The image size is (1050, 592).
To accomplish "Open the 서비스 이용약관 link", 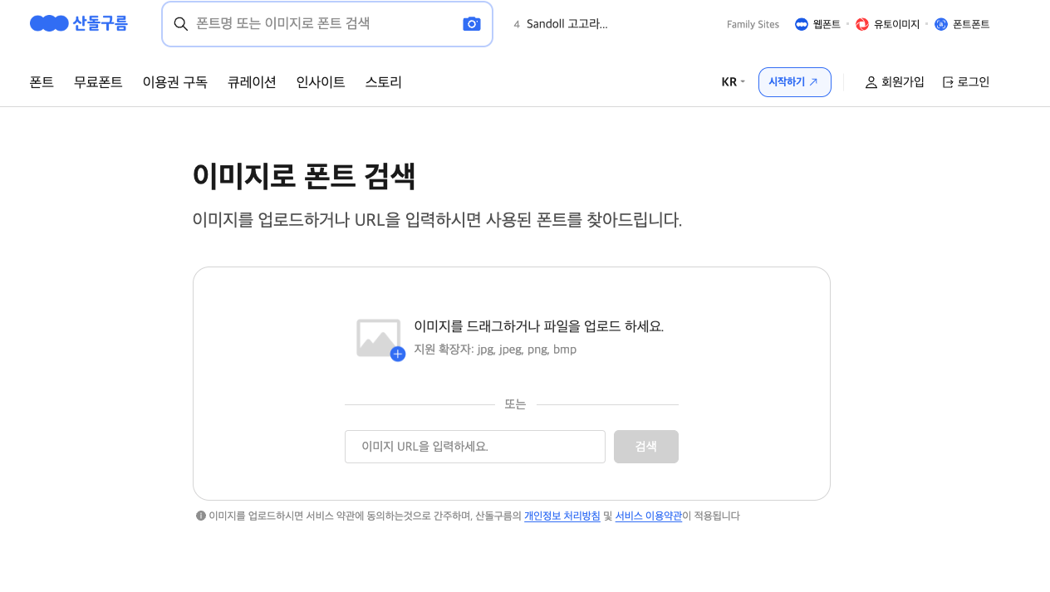I will point(649,516).
